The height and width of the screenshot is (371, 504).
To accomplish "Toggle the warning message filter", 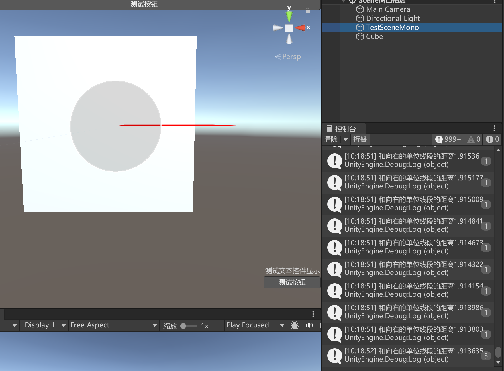I will (x=474, y=139).
